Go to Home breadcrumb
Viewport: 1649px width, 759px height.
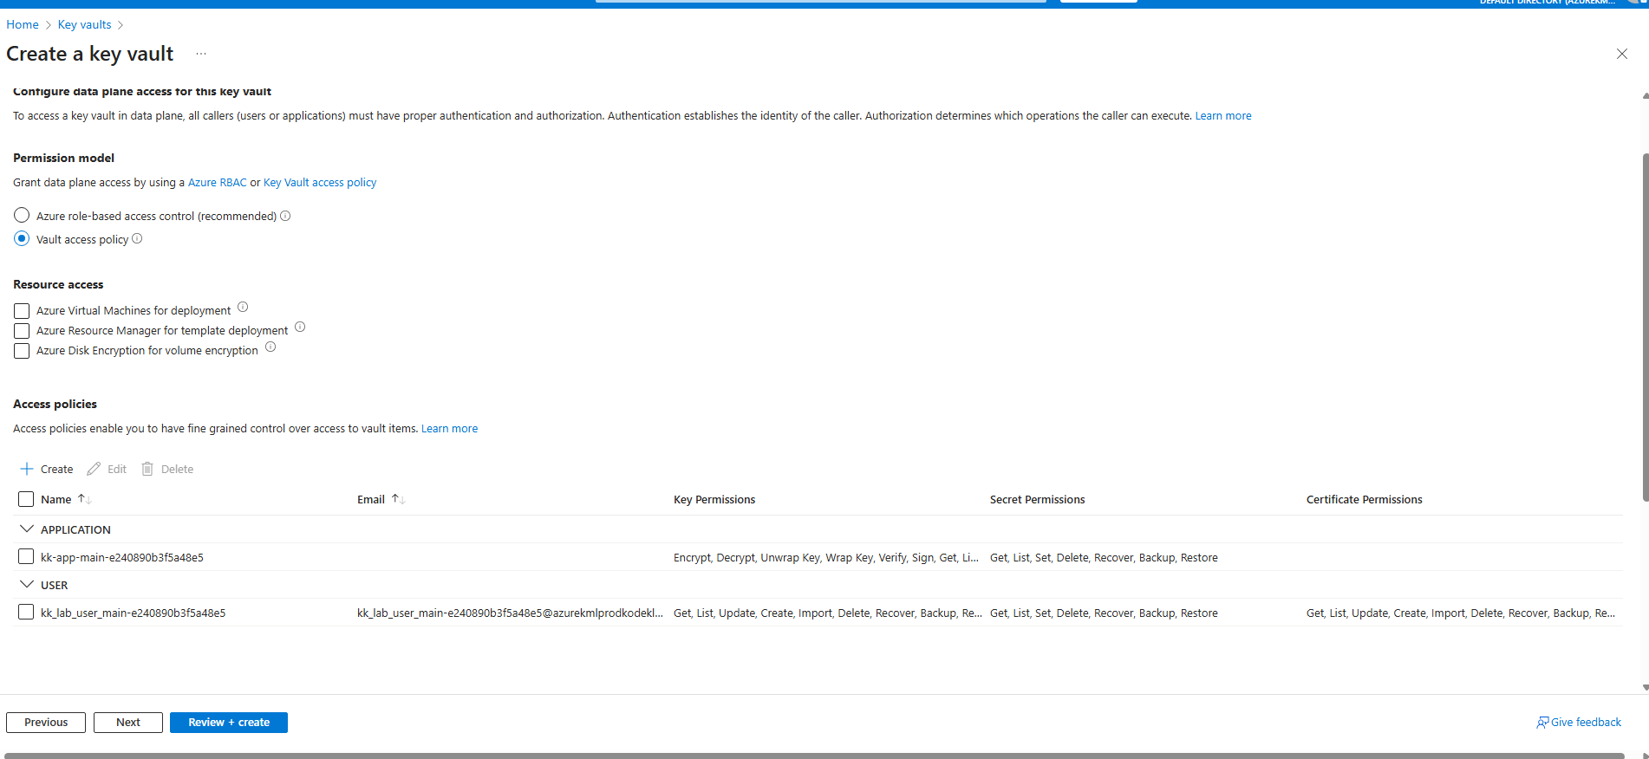click(x=23, y=24)
